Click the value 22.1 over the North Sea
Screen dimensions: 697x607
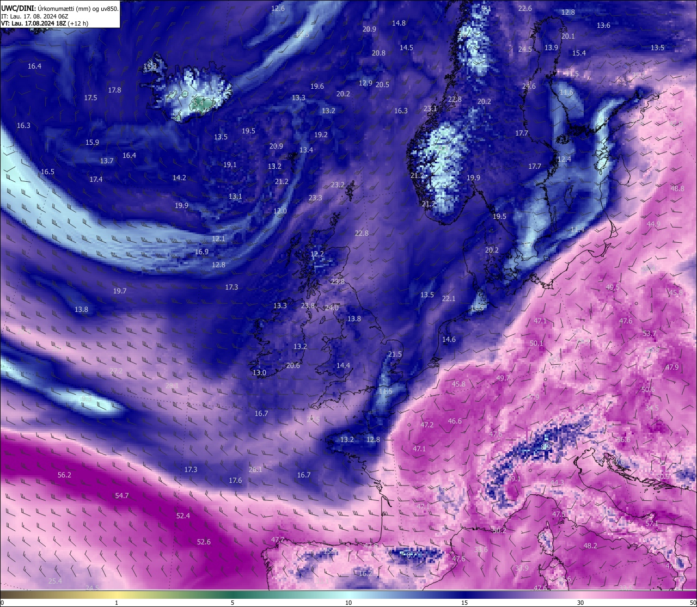click(x=449, y=298)
